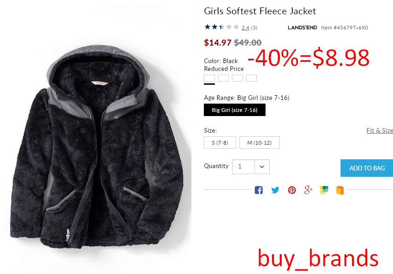Click the quantity value field showing 1
Image resolution: width=393 pixels, height=274 pixels.
[x=243, y=167]
